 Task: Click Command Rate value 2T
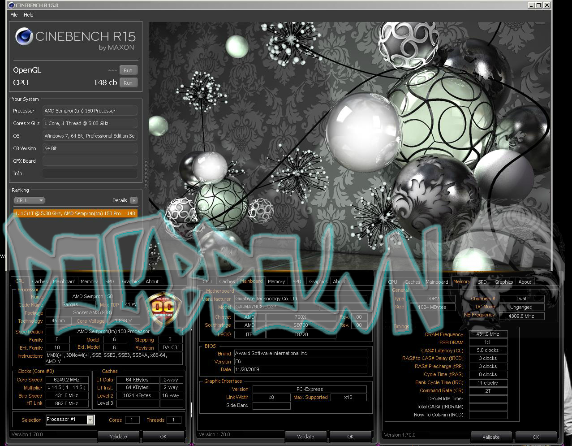click(488, 390)
